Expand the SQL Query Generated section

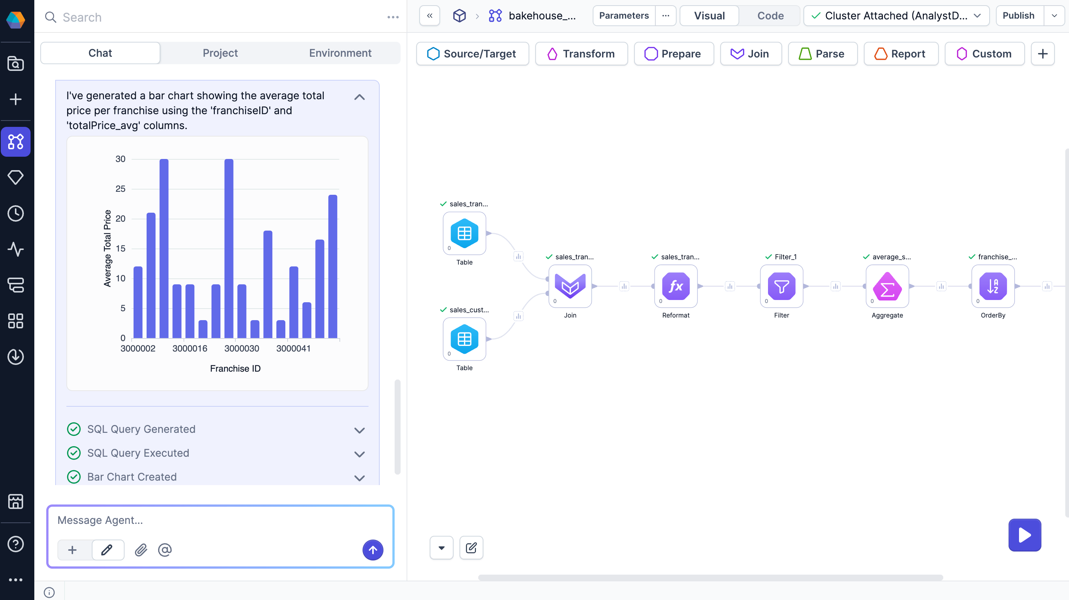point(359,430)
